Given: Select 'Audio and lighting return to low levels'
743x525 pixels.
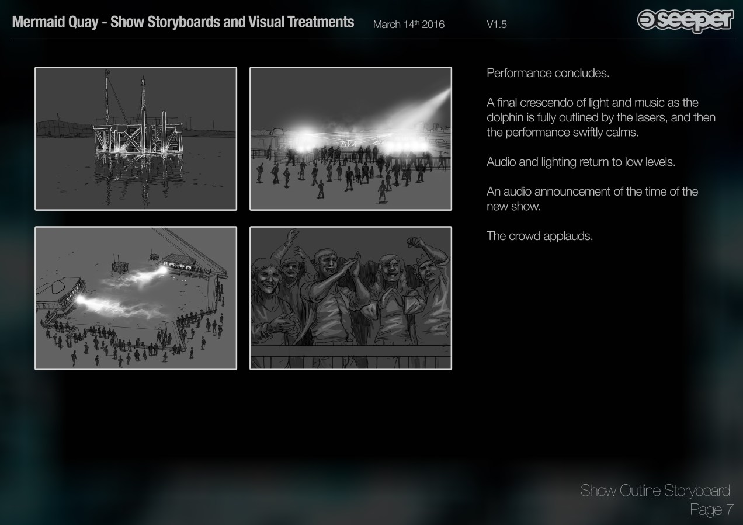Looking at the screenshot, I should [581, 162].
